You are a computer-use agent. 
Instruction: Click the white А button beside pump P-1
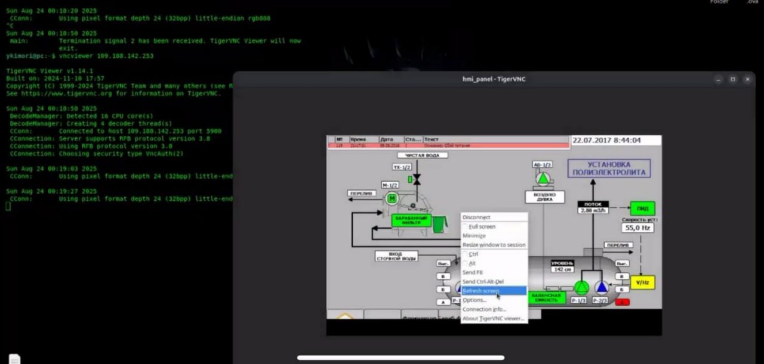click(x=443, y=302)
